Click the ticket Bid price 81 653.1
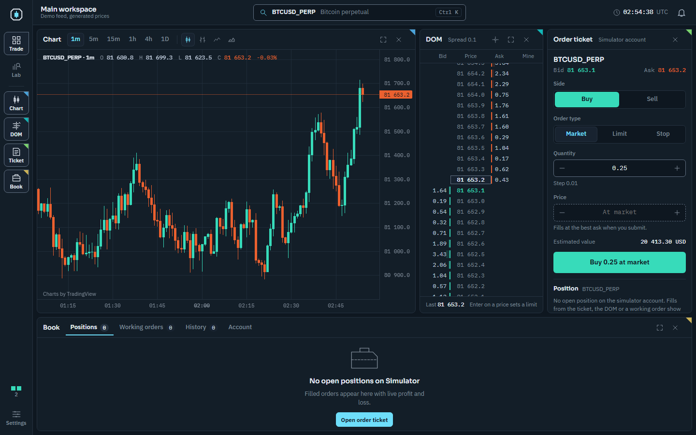The image size is (696, 435). [x=581, y=71]
